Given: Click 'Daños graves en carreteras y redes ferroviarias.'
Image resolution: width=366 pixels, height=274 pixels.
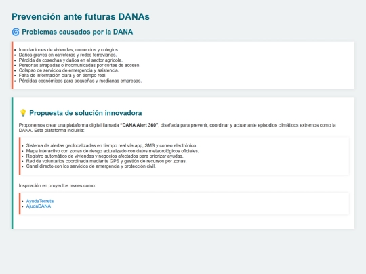Looking at the screenshot, I should (x=68, y=55).
